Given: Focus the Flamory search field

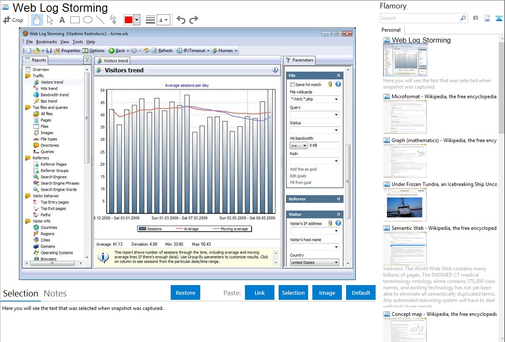Looking at the screenshot, I should click(x=420, y=18).
